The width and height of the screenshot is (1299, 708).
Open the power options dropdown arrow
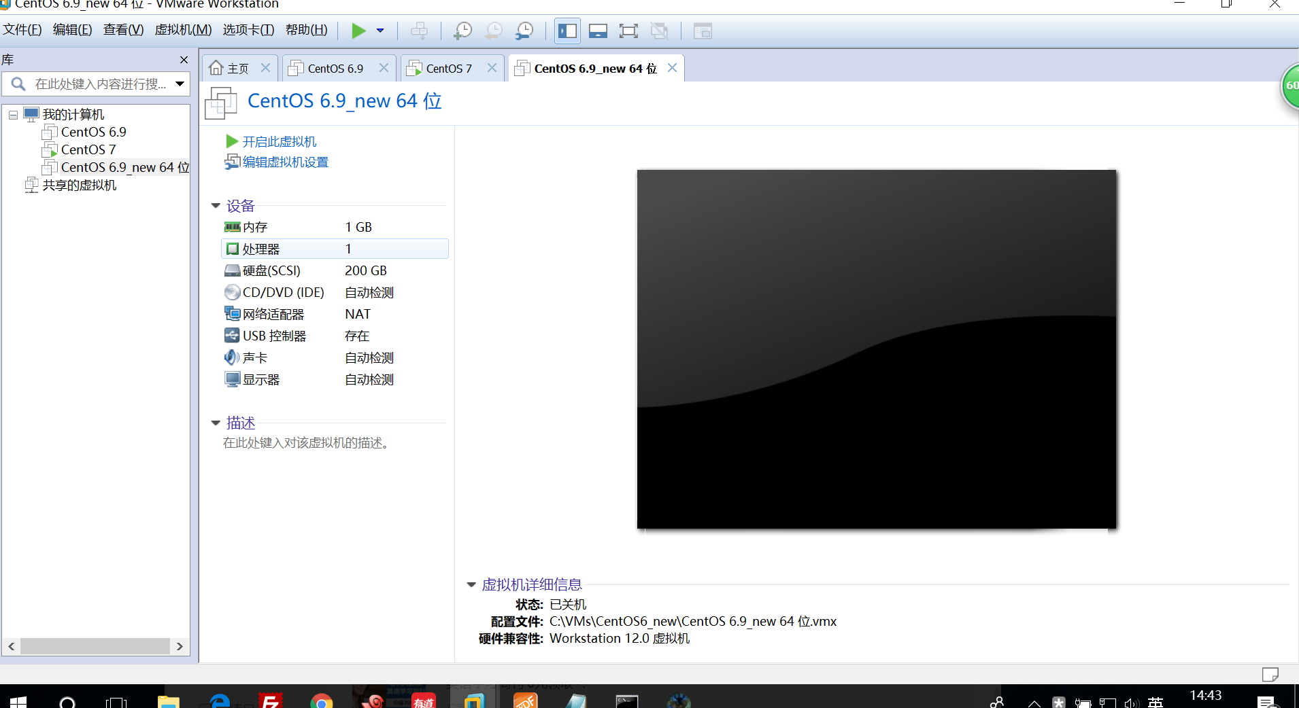(x=380, y=31)
